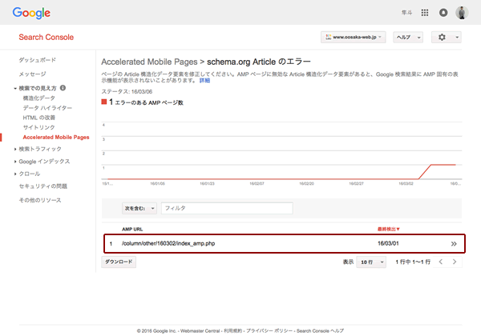Open ダッシュボード in sidebar
The height and width of the screenshot is (336, 481).
37,60
